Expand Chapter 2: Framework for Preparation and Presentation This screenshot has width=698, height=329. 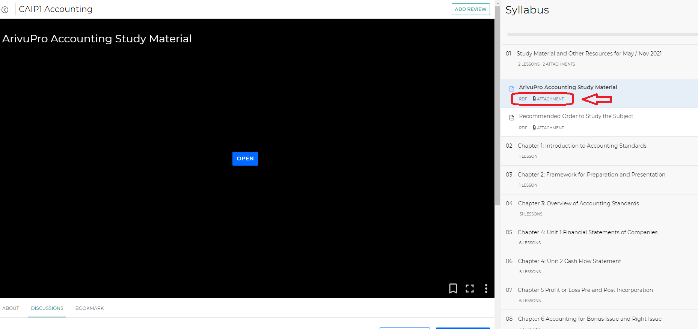(x=600, y=180)
